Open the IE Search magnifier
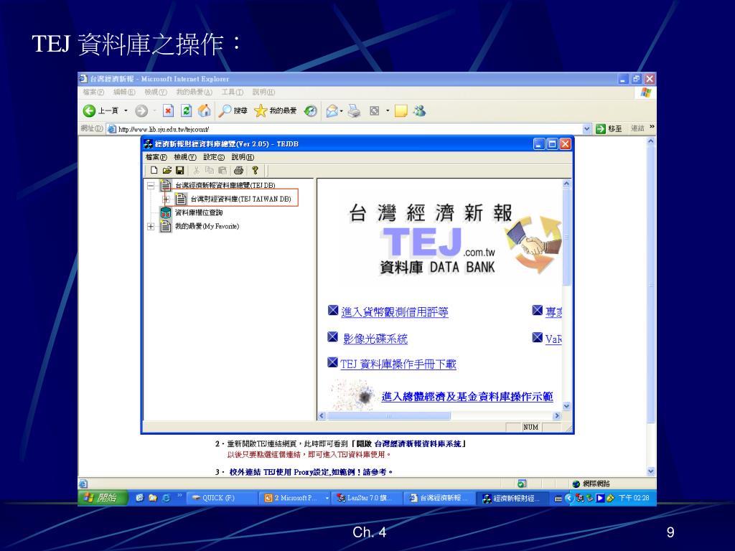This screenshot has height=551, width=735. [225, 110]
